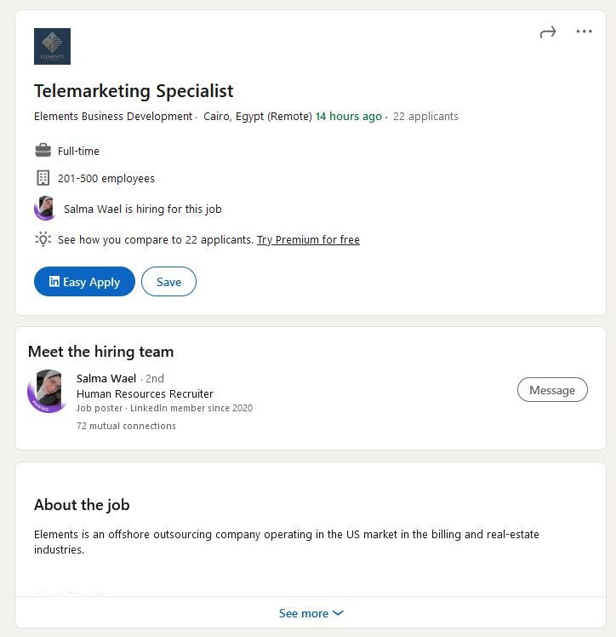Open Salma Wael hiring team avatar
Image resolution: width=616 pixels, height=637 pixels.
(x=48, y=391)
